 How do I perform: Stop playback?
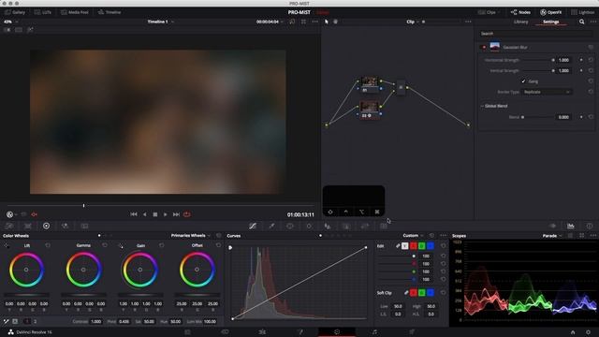[x=154, y=214]
